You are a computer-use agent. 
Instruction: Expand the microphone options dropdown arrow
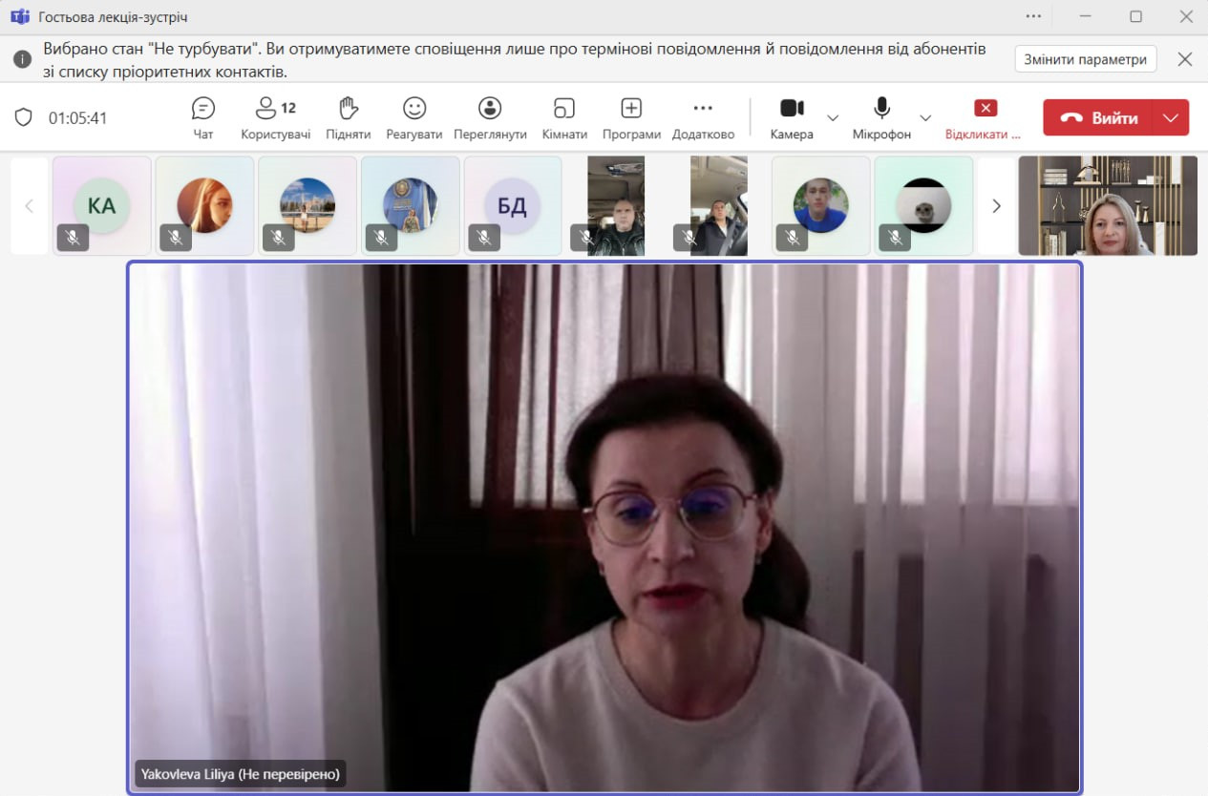tap(925, 117)
